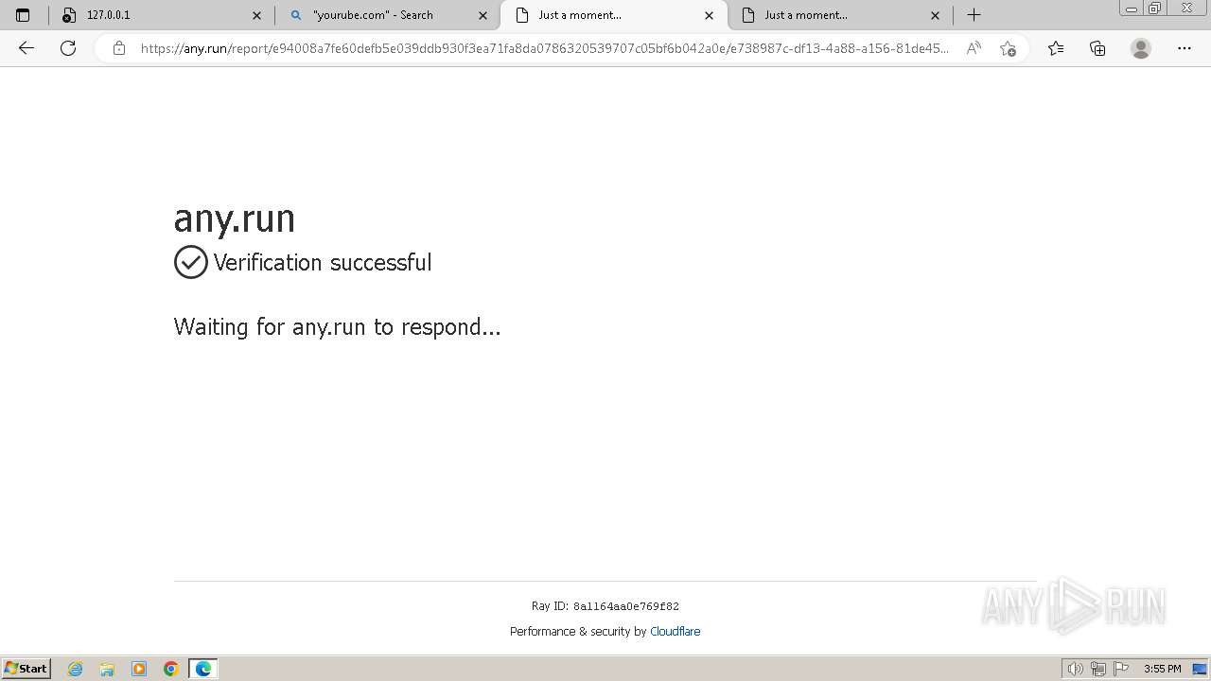
Task: Open the Windows Start menu
Action: pyautogui.click(x=26, y=668)
